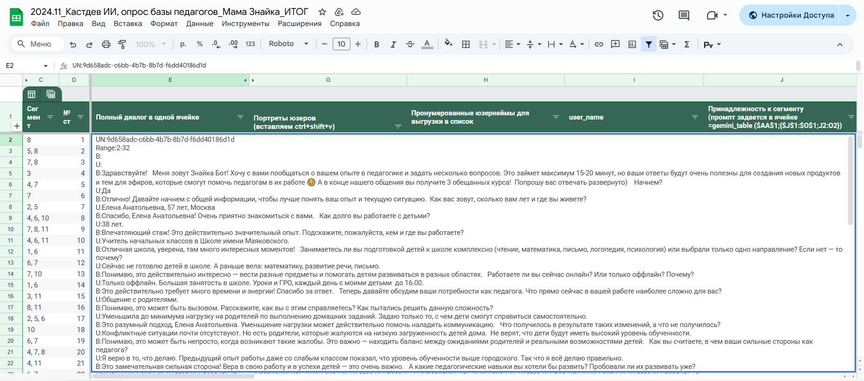Viewport: 864px width, 381px height.
Task: Open the functions sigma button
Action: (687, 44)
